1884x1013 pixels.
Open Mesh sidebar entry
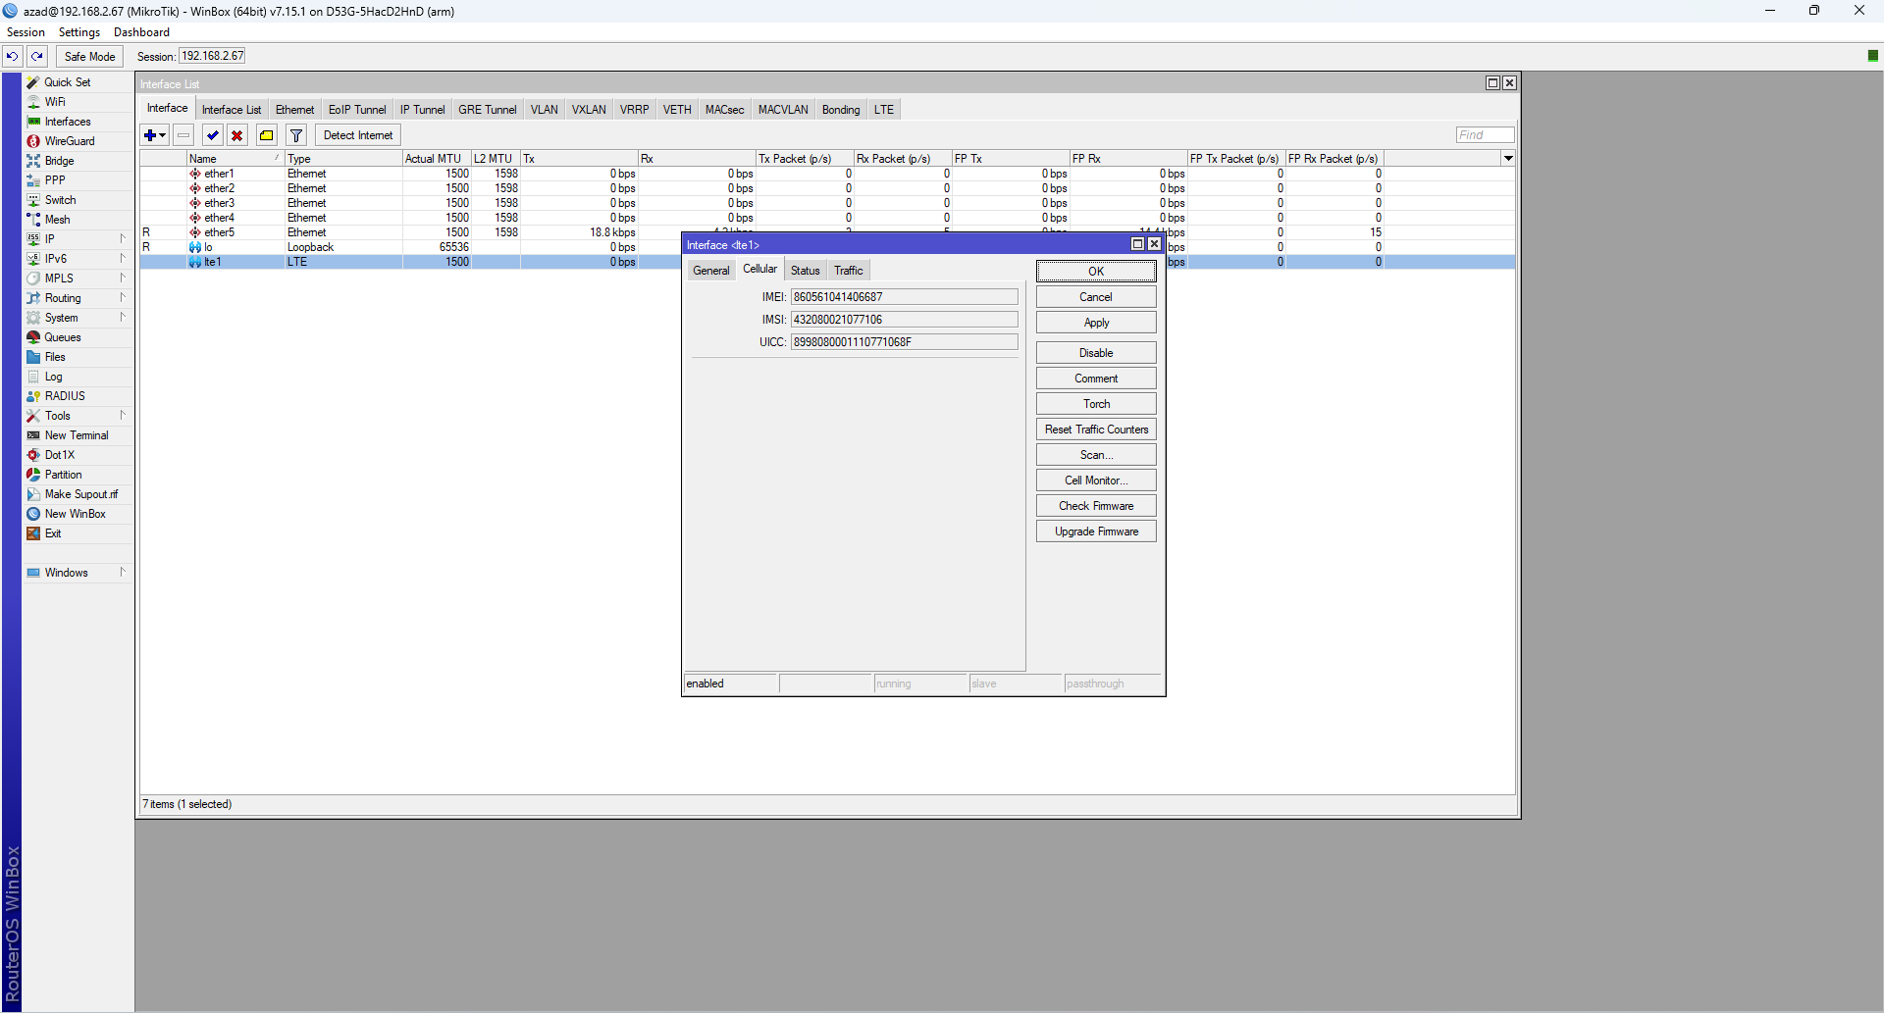point(57,220)
